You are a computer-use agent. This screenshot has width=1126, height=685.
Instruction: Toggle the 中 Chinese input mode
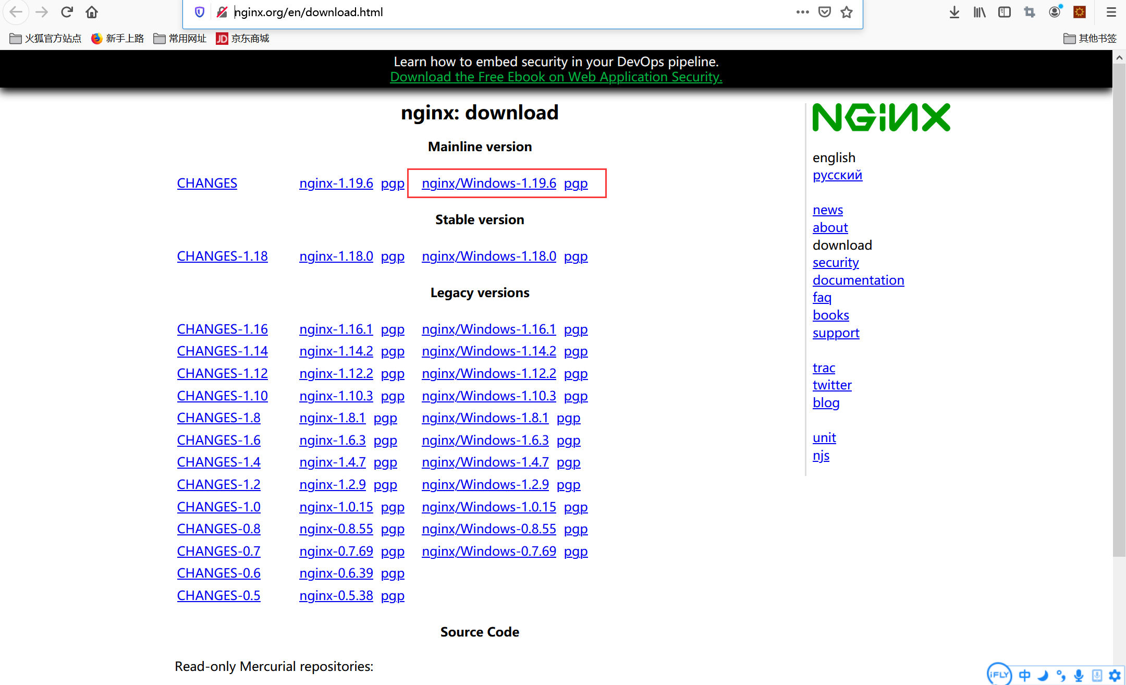tap(1024, 676)
